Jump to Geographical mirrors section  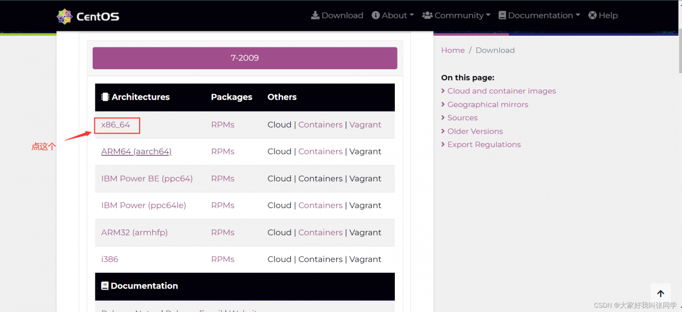(x=488, y=104)
